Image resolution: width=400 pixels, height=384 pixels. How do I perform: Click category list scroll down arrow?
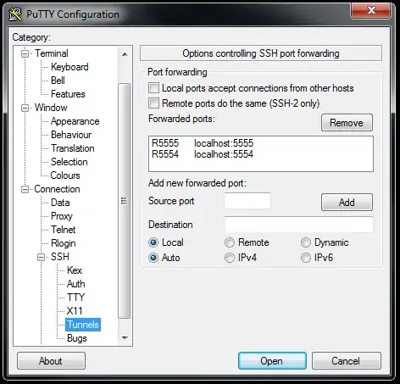tap(125, 337)
